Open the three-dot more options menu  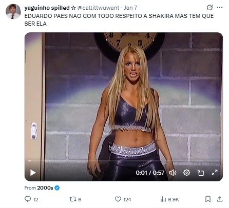pos(220,7)
